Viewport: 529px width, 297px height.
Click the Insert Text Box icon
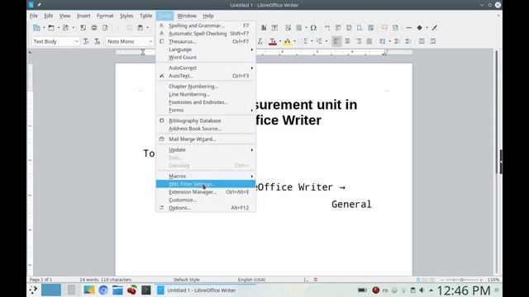[x=275, y=28]
